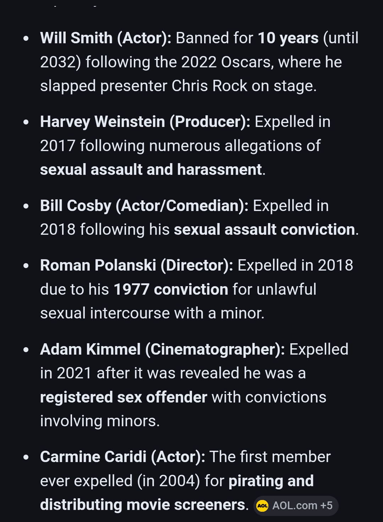Click the bullet point beside Carmine Caridi

[x=26, y=457]
